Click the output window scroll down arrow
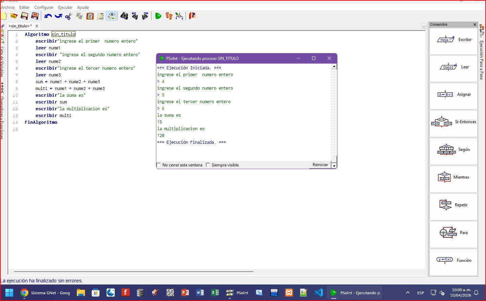Image resolution: width=486 pixels, height=301 pixels. pos(334,166)
